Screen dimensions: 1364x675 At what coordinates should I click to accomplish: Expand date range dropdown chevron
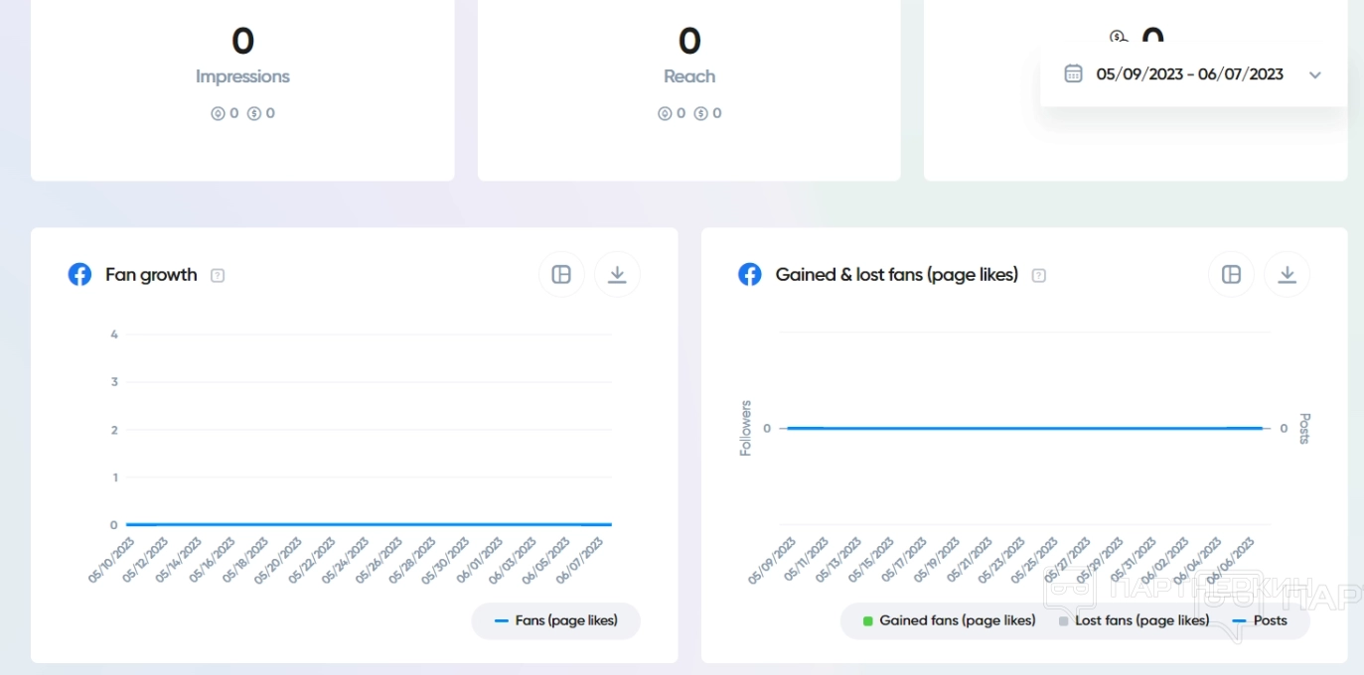(1315, 74)
